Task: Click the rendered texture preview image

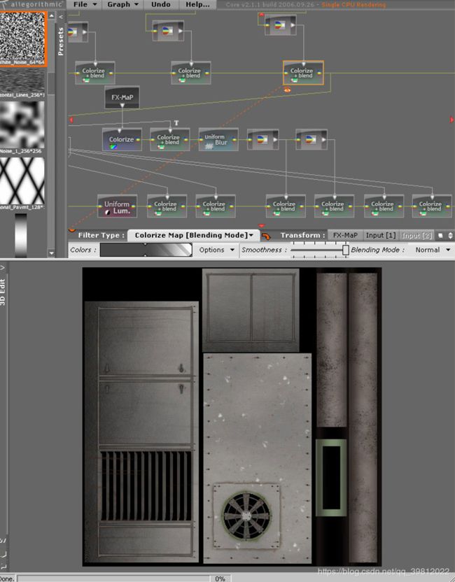Action: (232, 416)
